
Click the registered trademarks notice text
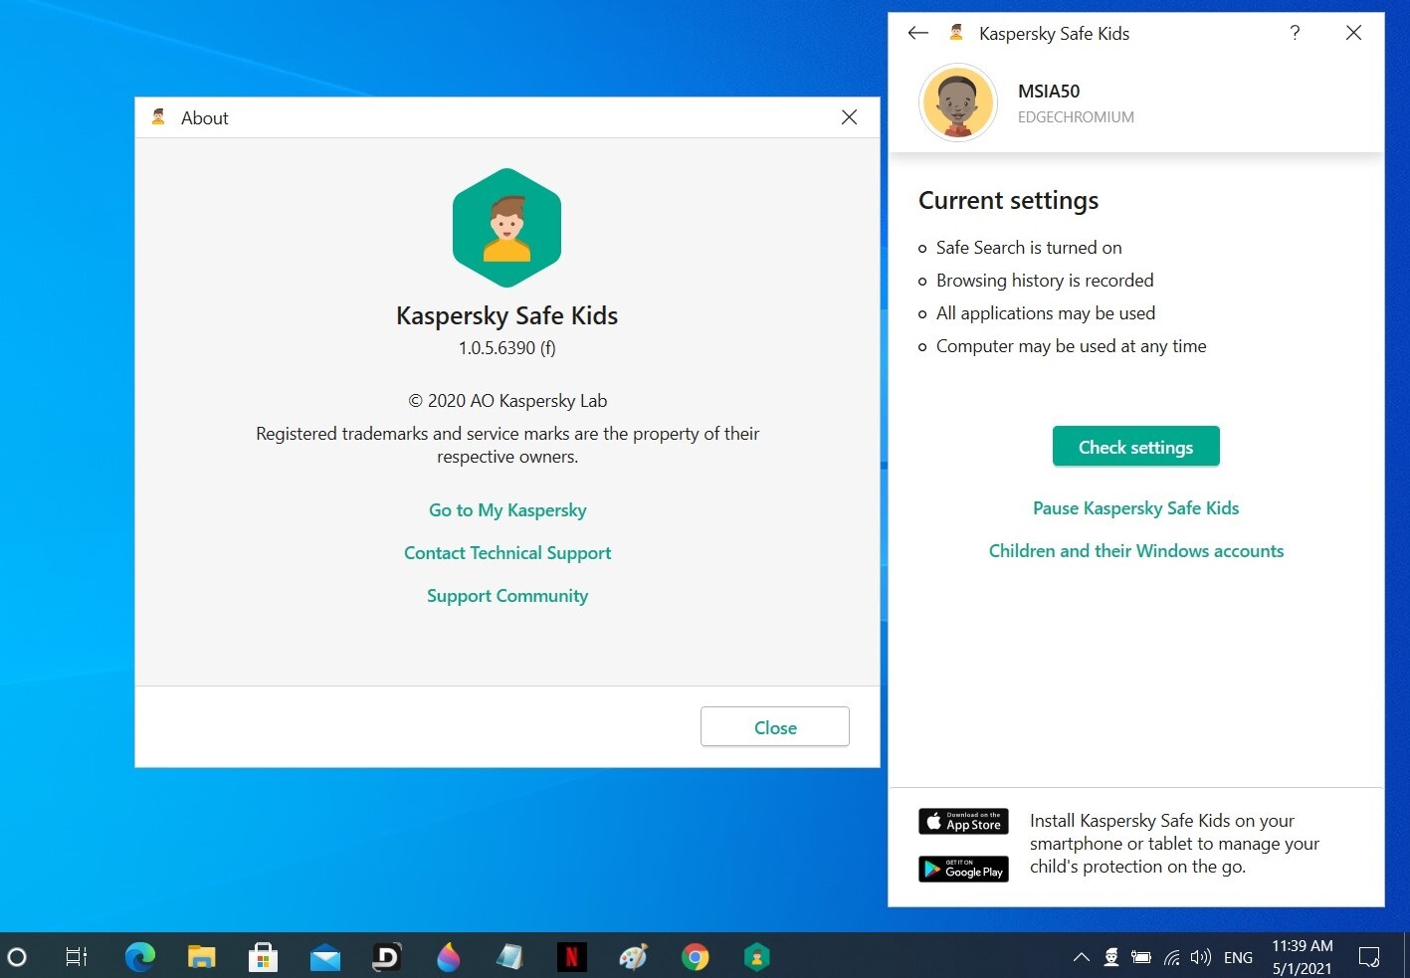pos(507,446)
